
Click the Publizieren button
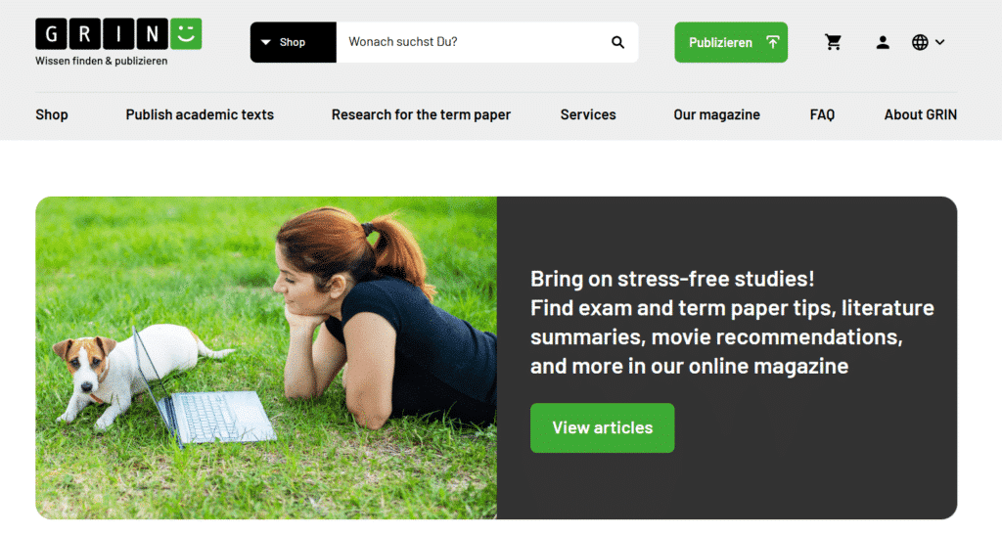pyautogui.click(x=731, y=42)
